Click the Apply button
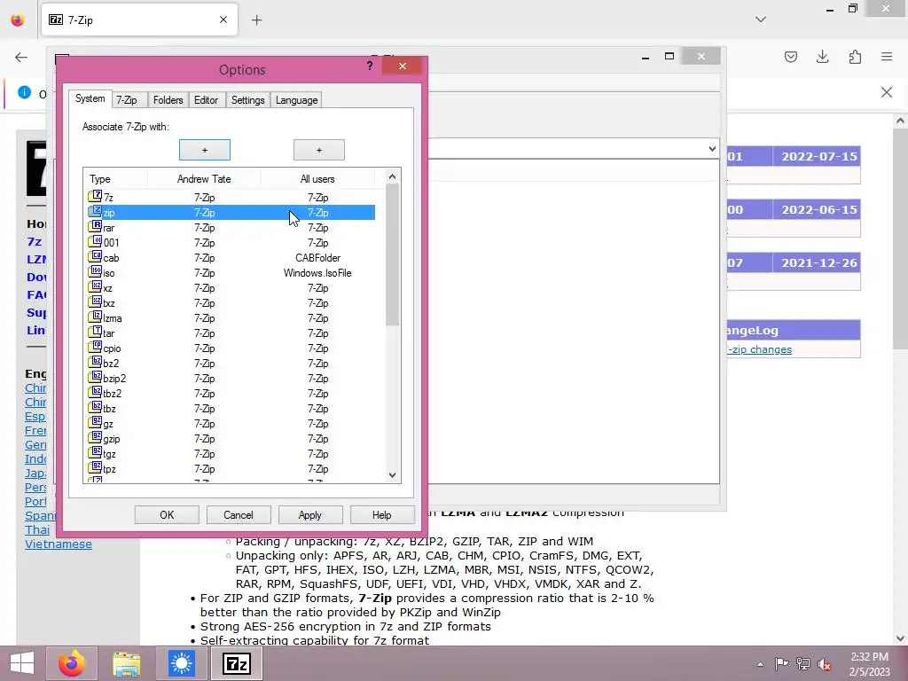 pyautogui.click(x=310, y=515)
